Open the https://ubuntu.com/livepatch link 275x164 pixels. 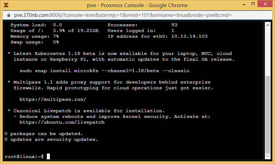click(62, 122)
